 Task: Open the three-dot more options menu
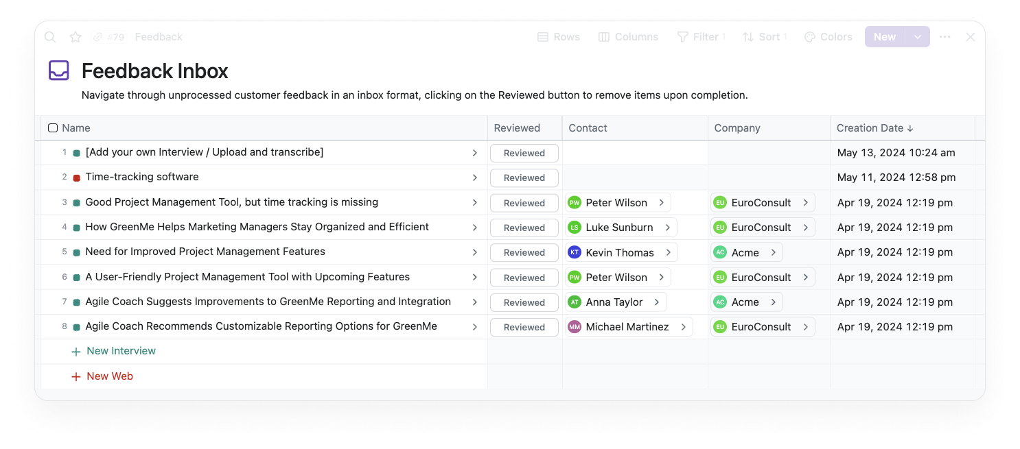(x=945, y=37)
